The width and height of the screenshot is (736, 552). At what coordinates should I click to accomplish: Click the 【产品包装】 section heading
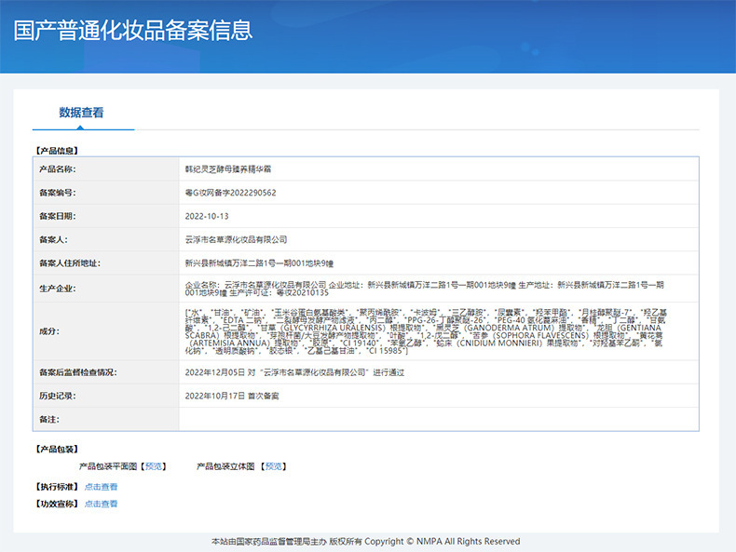[58, 449]
